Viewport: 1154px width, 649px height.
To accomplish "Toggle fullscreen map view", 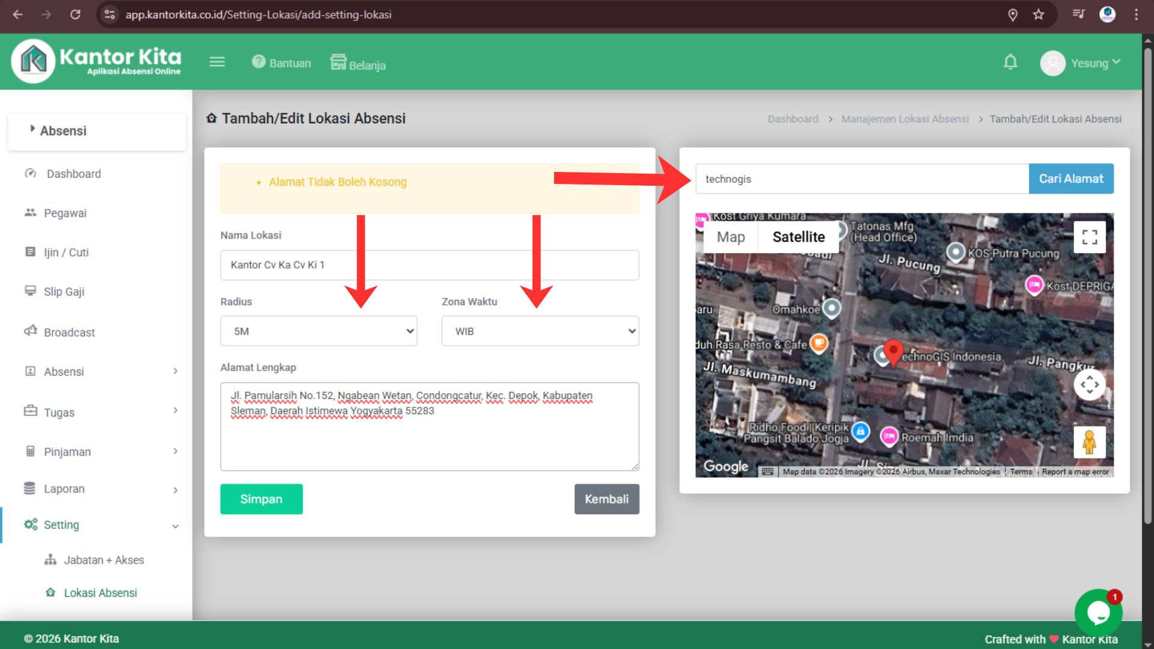I will click(1089, 237).
